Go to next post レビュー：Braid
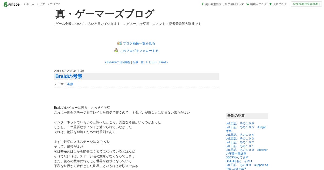Image resolution: width=324 pixels, height=170 pixels. click(x=156, y=62)
